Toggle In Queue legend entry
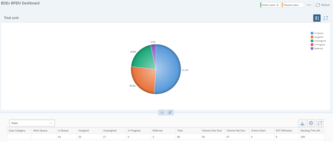 pyautogui.click(x=317, y=33)
